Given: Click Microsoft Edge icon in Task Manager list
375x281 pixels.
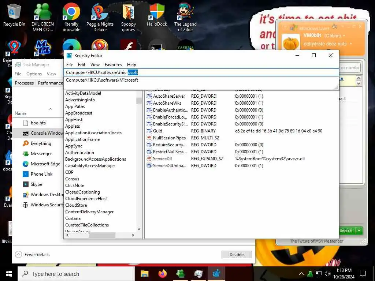Looking at the screenshot, I should [x=26, y=164].
